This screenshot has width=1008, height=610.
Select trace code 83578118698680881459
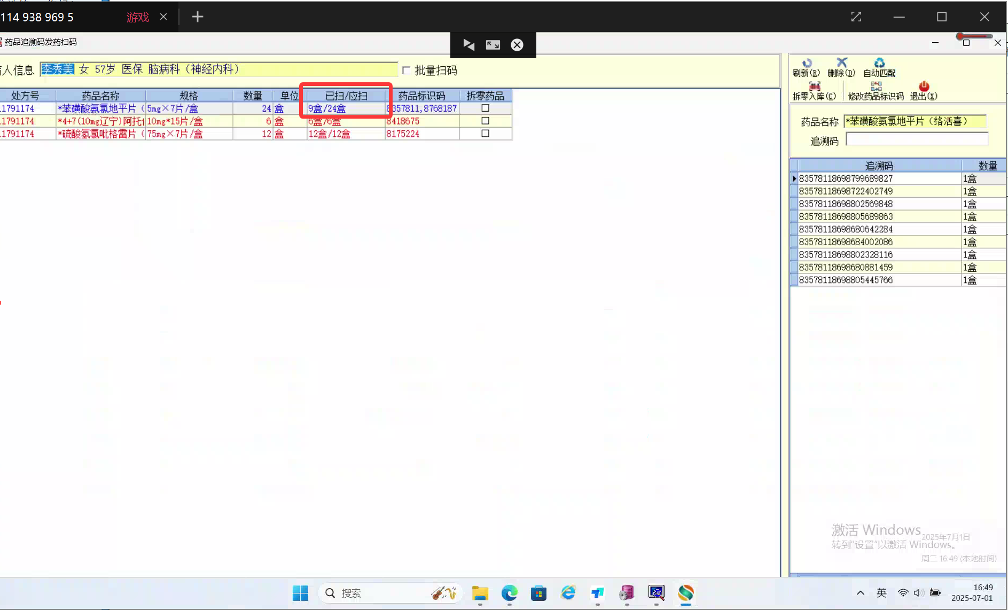[x=880, y=268]
